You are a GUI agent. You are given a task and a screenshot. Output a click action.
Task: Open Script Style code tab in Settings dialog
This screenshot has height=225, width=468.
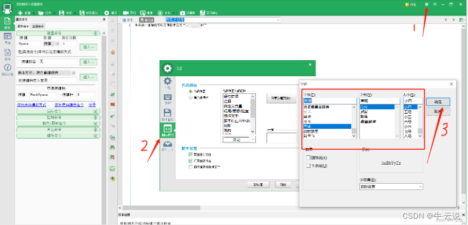[168, 130]
